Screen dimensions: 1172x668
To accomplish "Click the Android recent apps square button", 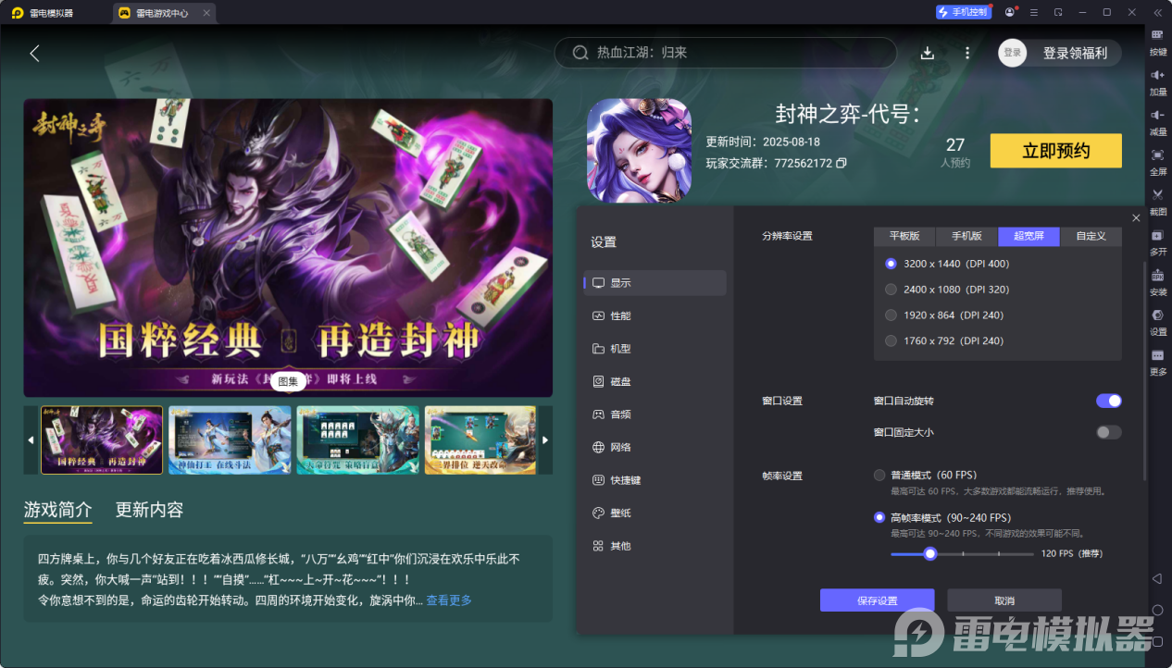I will click(1157, 641).
